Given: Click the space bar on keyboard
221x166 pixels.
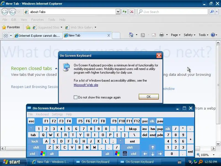Looking at the screenshot, I should [x=80, y=154].
